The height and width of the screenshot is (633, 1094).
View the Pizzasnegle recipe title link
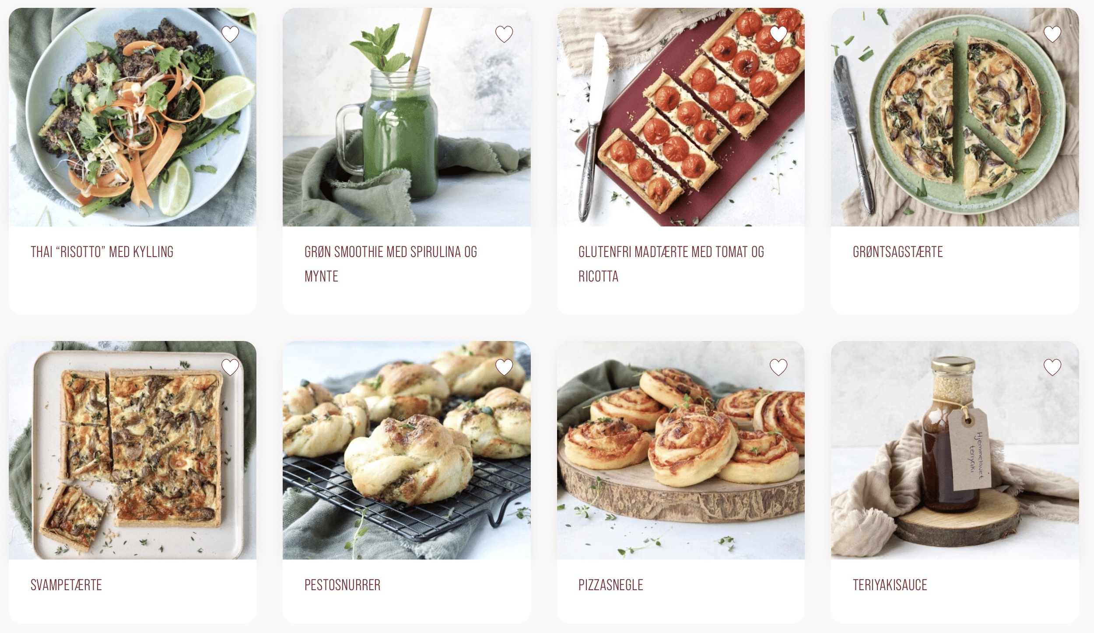tap(610, 585)
